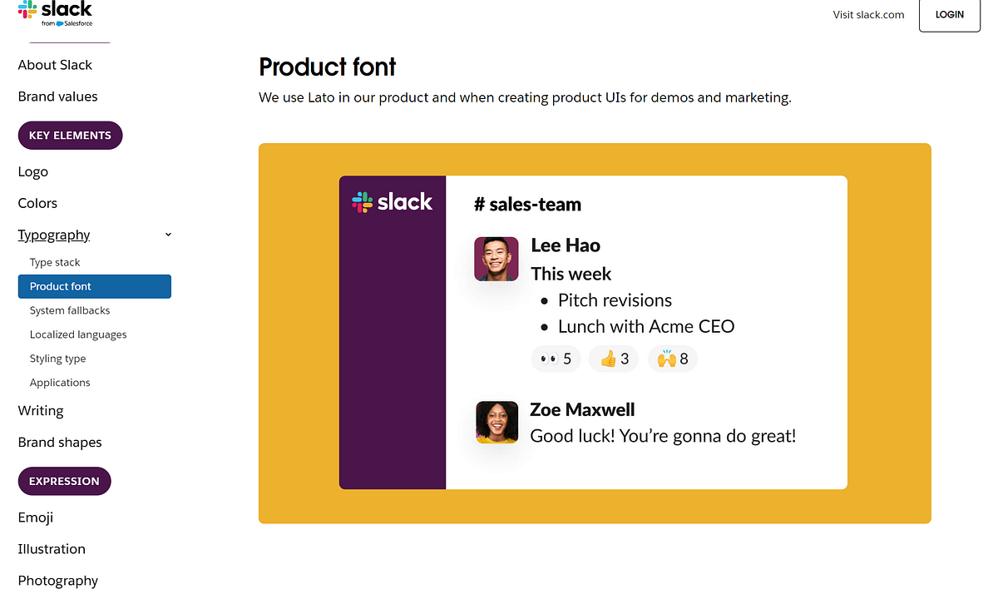This screenshot has width=998, height=594.
Task: Open the System fallbacks page
Action: (70, 310)
